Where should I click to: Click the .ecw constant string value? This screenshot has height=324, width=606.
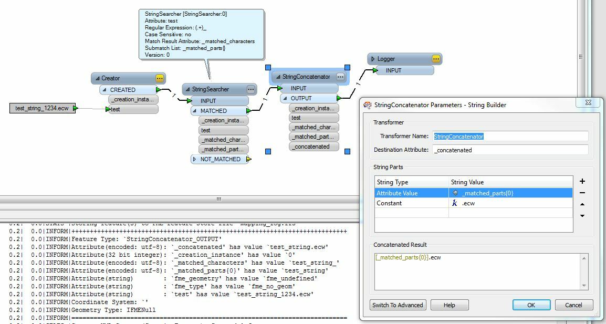[468, 203]
